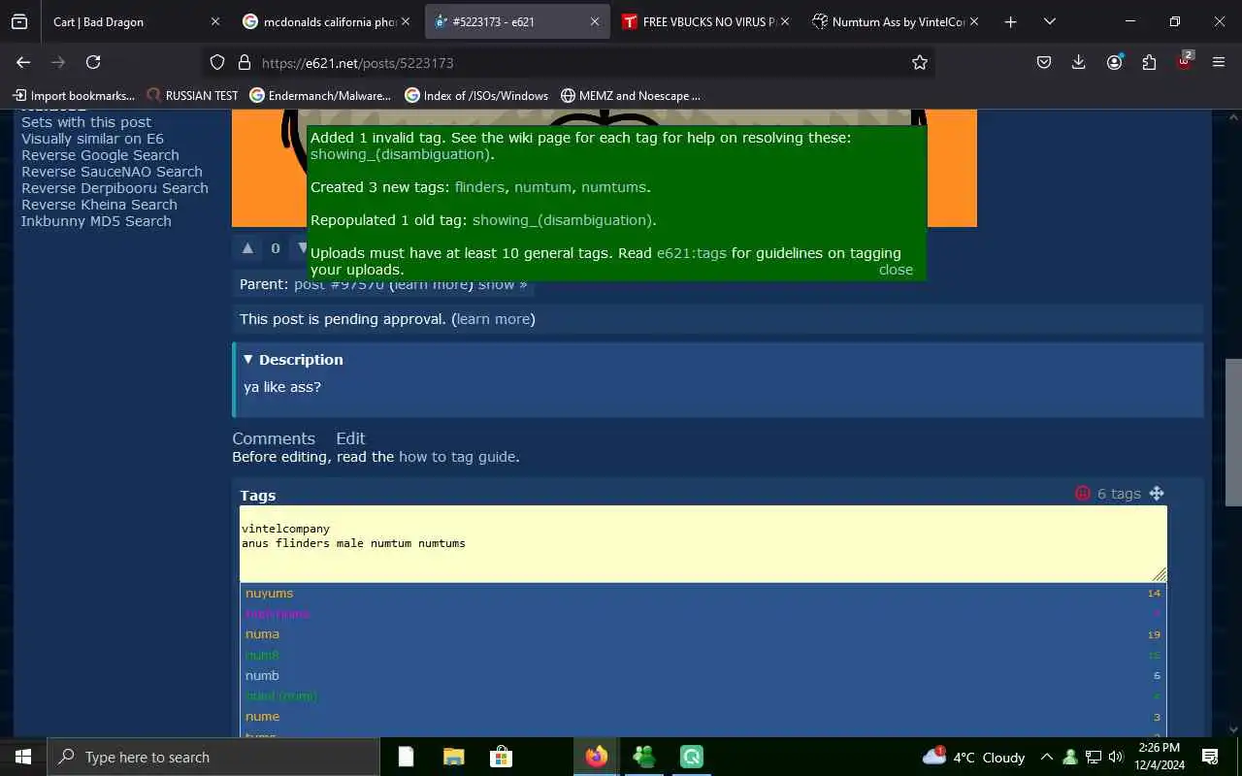The height and width of the screenshot is (776, 1242).
Task: Open MEMZ and Noescape bookmark
Action: point(631,95)
